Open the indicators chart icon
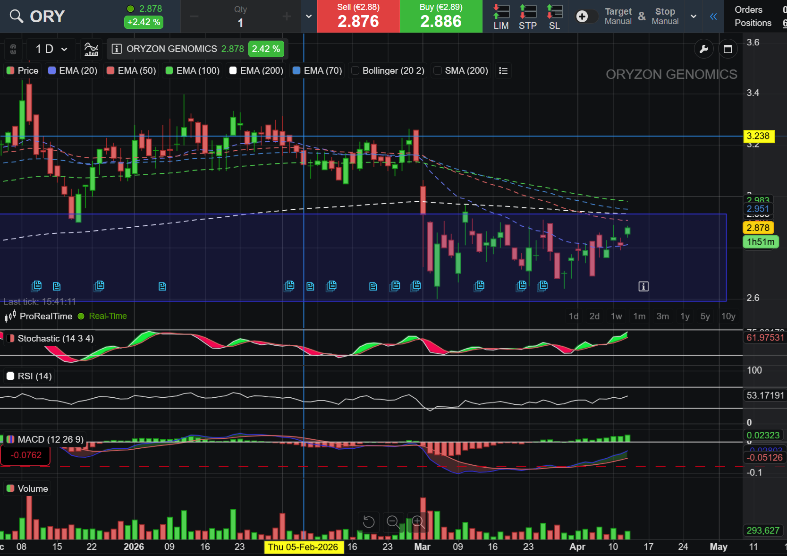The height and width of the screenshot is (556, 787). [x=91, y=49]
